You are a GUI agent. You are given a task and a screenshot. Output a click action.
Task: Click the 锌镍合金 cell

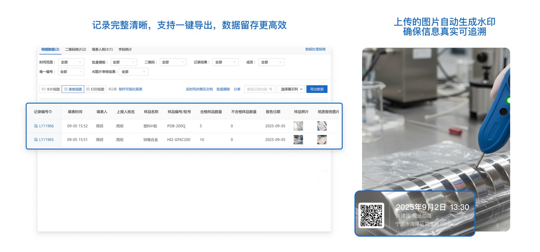(150, 140)
